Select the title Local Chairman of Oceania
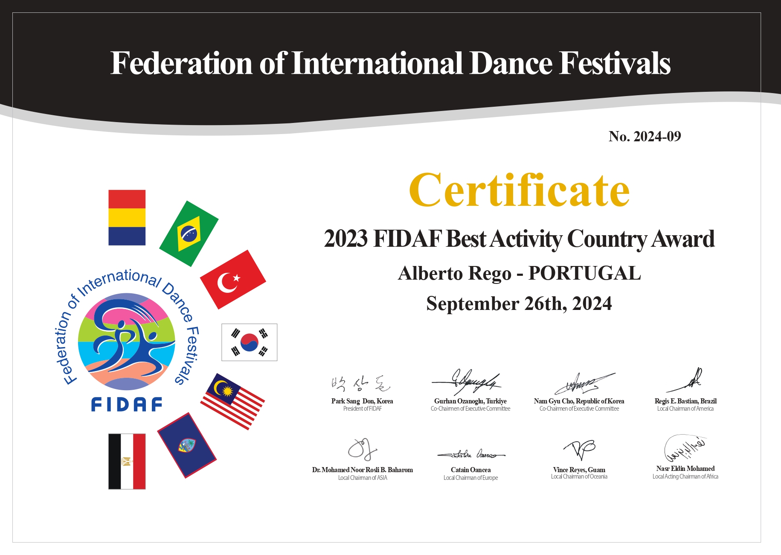The width and height of the screenshot is (781, 555). click(x=579, y=476)
